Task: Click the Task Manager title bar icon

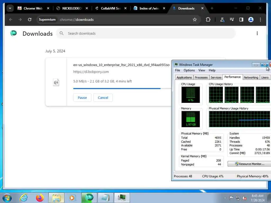Action: pyautogui.click(x=176, y=64)
